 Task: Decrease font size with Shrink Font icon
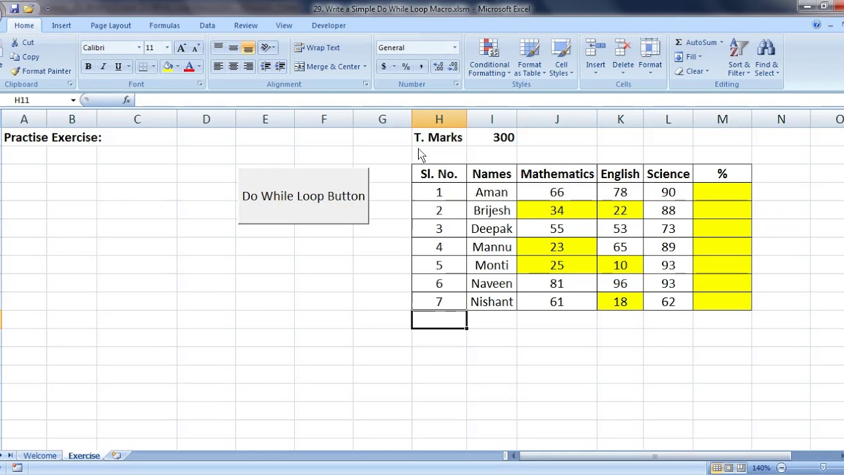[x=196, y=47]
